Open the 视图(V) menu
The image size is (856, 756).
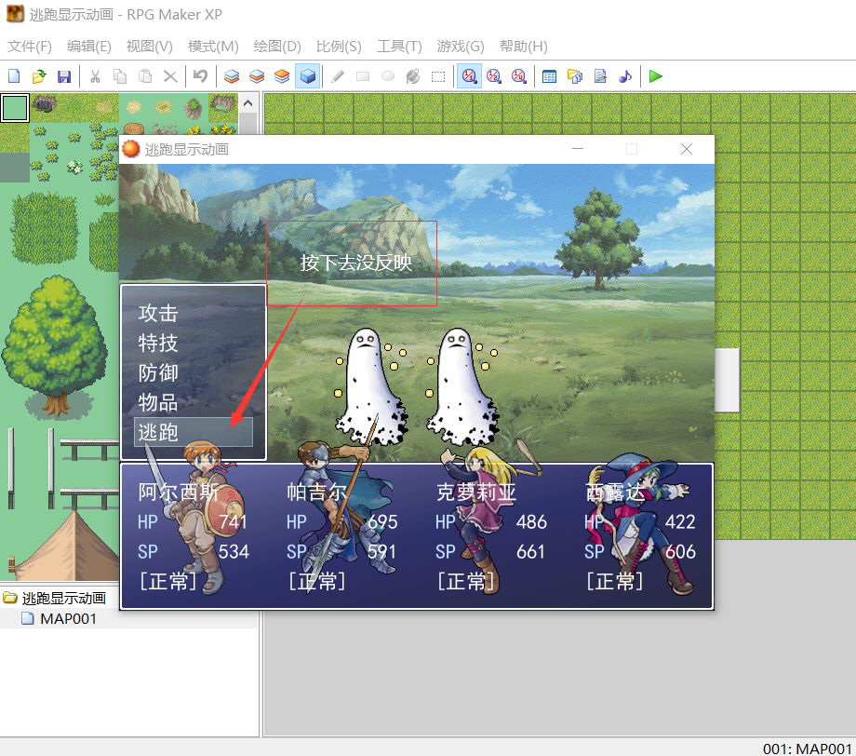coord(149,47)
